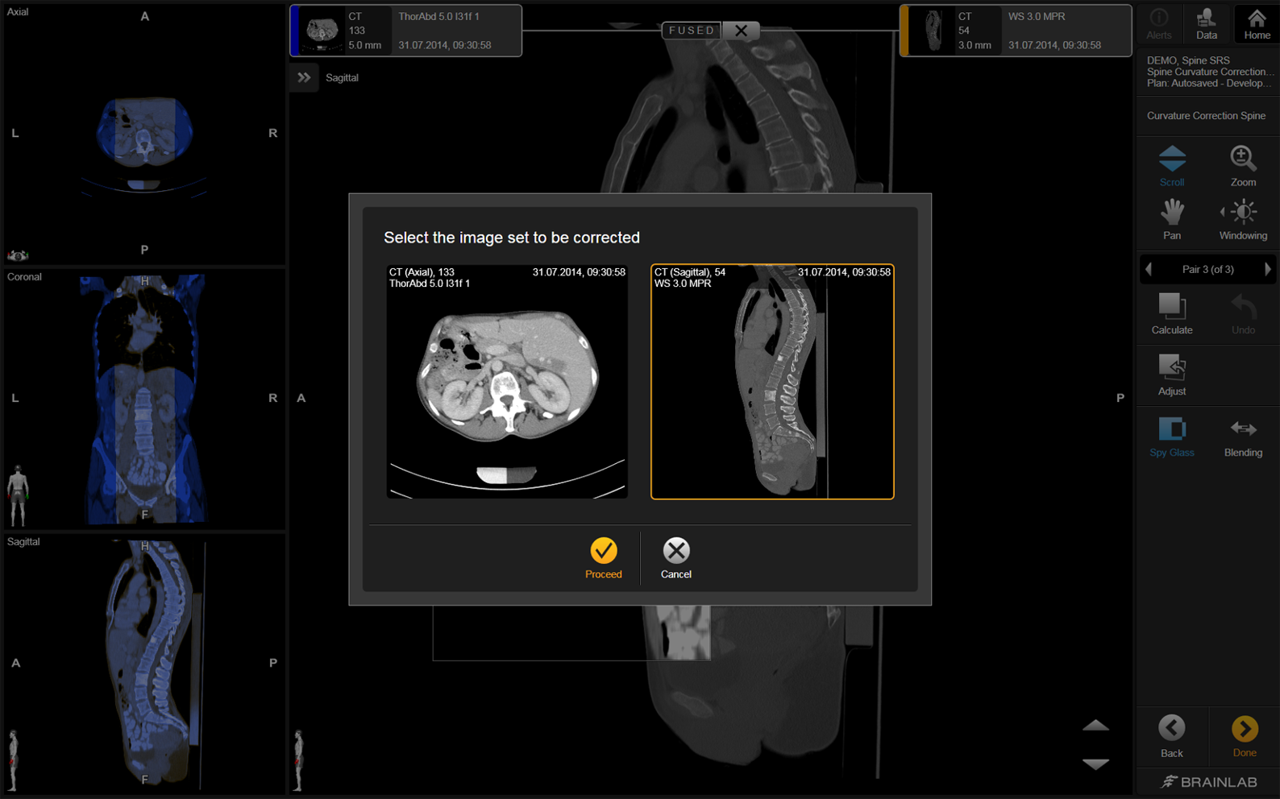
Task: Confirm with the Proceed checkmark
Action: 603,558
